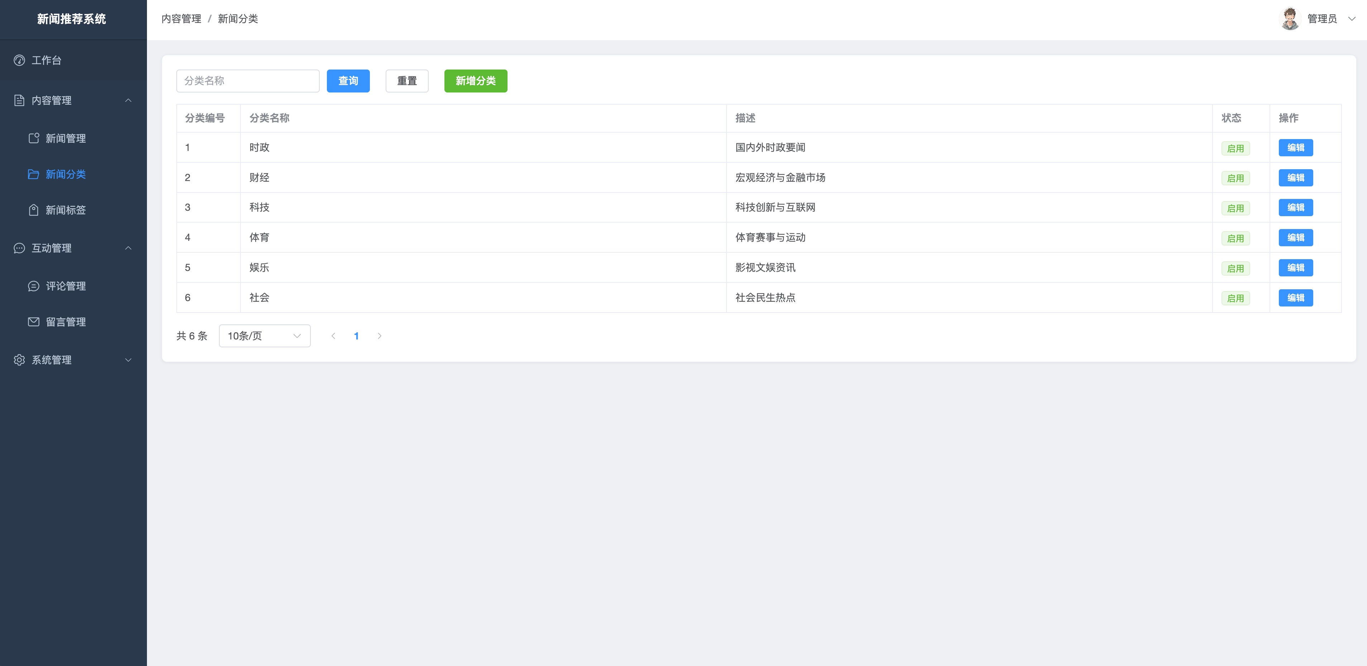Click the 工作台 dashboard icon
The image size is (1367, 666).
(20, 60)
